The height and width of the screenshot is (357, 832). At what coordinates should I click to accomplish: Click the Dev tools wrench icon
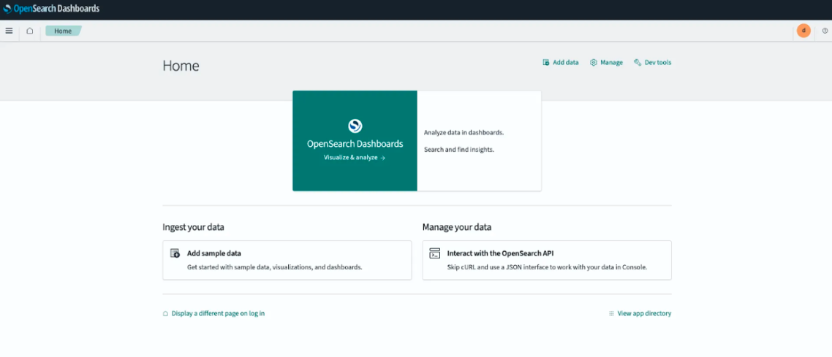tap(638, 63)
